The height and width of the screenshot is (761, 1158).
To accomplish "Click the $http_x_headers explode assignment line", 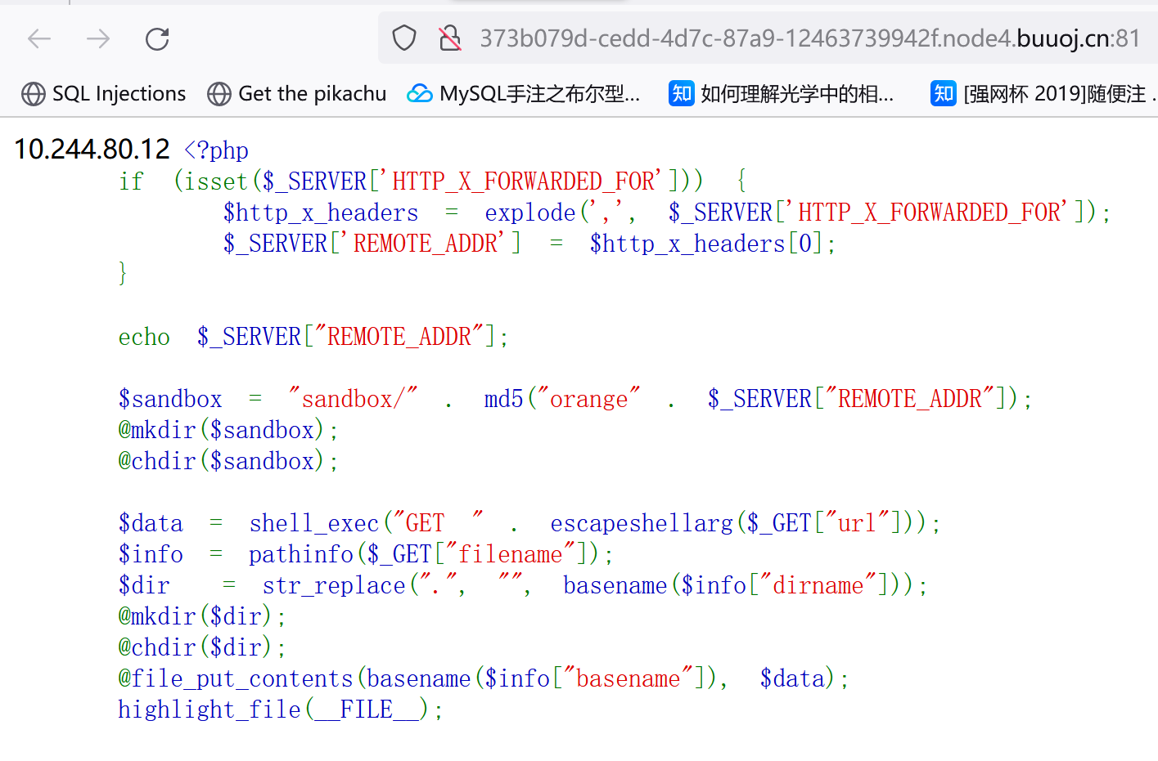I will coord(667,213).
